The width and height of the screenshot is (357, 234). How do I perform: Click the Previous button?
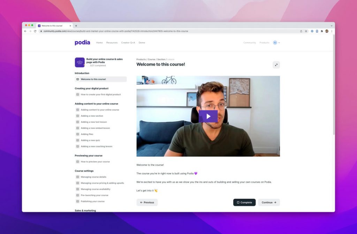tap(147, 202)
